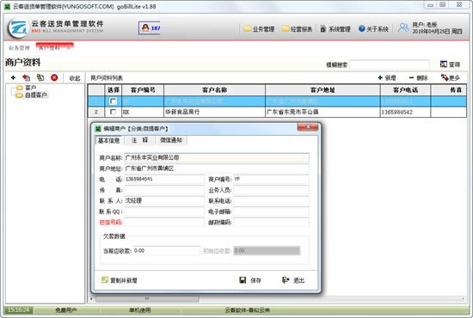Viewport: 473px width, 318px height.
Task: Click the 选择 column header
Action: [x=114, y=90]
